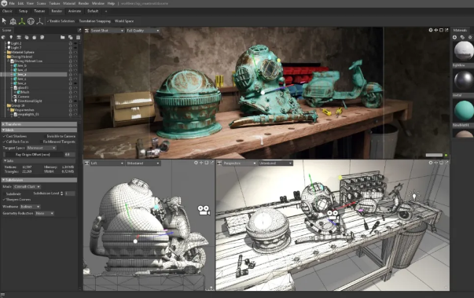Click new folder icon in Scene panel
This screenshot has height=298, width=474.
point(62,37)
